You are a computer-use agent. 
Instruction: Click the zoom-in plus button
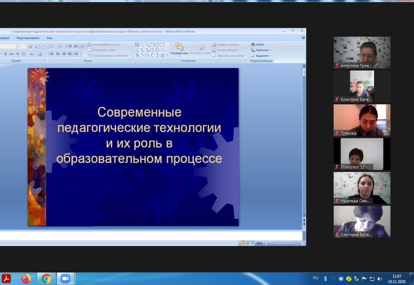[297, 243]
